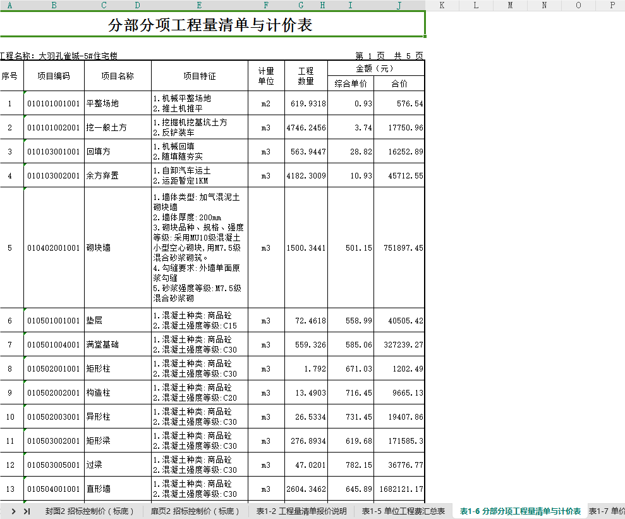Viewport: 625px width, 519px height.
Task: Click the title 分部分项工程量清单与计价表
Action: [210, 25]
